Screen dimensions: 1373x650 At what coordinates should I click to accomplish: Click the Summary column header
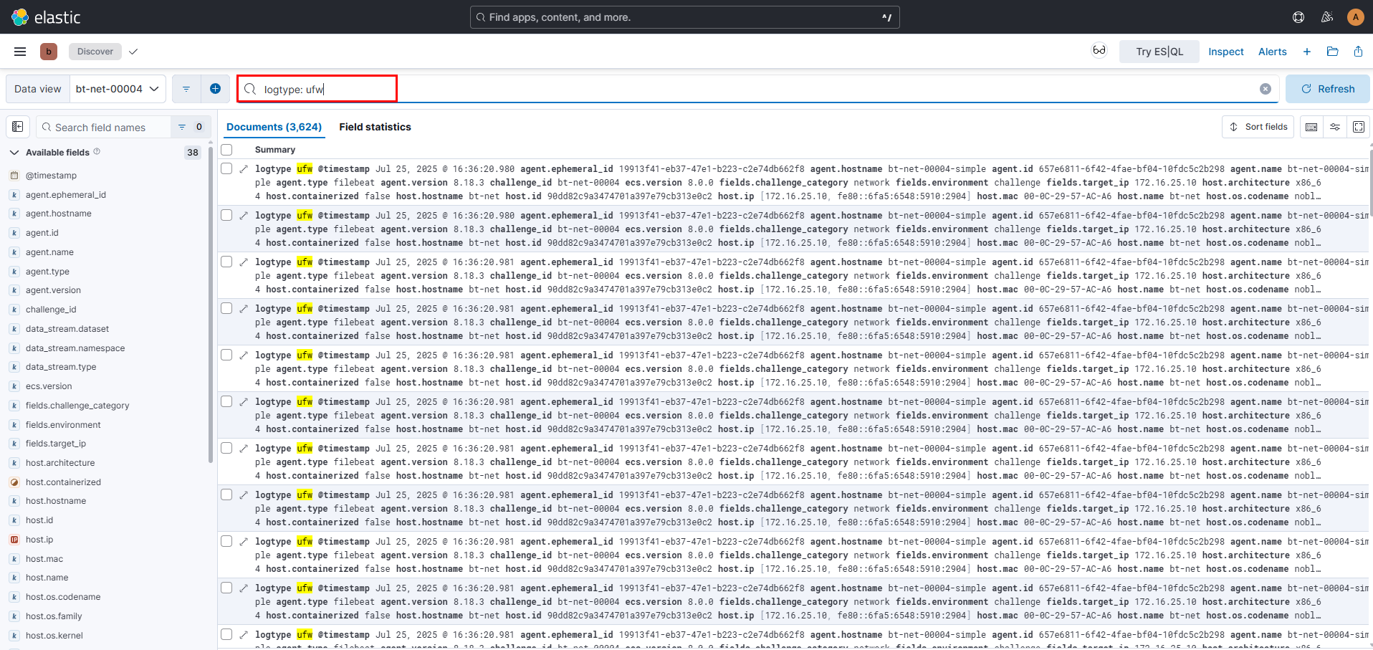point(275,150)
